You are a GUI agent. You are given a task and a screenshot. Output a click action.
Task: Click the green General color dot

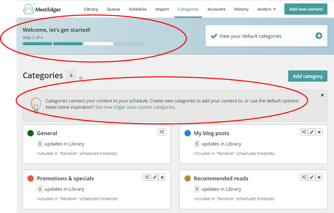[x=30, y=133]
